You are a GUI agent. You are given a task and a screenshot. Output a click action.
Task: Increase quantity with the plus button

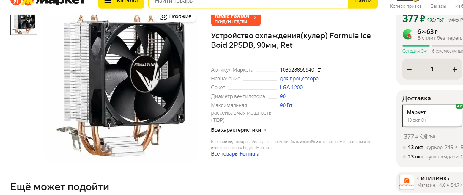[x=454, y=69]
